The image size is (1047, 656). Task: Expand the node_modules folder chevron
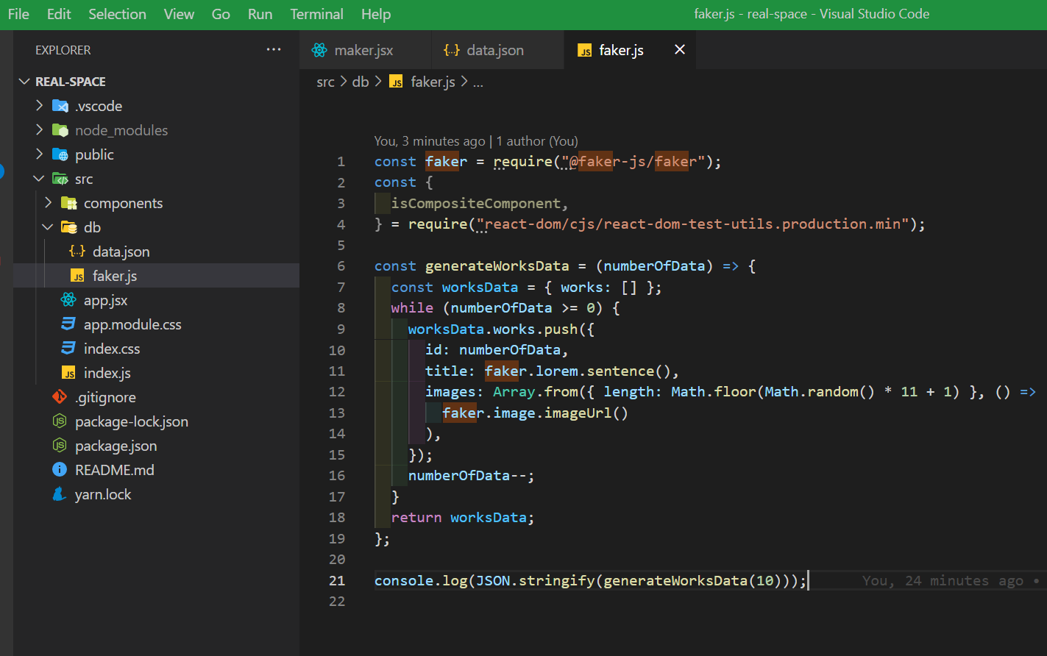pos(40,130)
